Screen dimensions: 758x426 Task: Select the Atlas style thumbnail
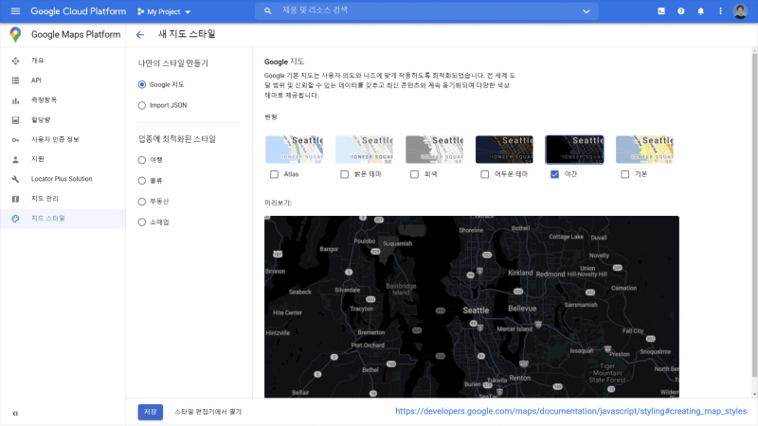click(x=294, y=150)
